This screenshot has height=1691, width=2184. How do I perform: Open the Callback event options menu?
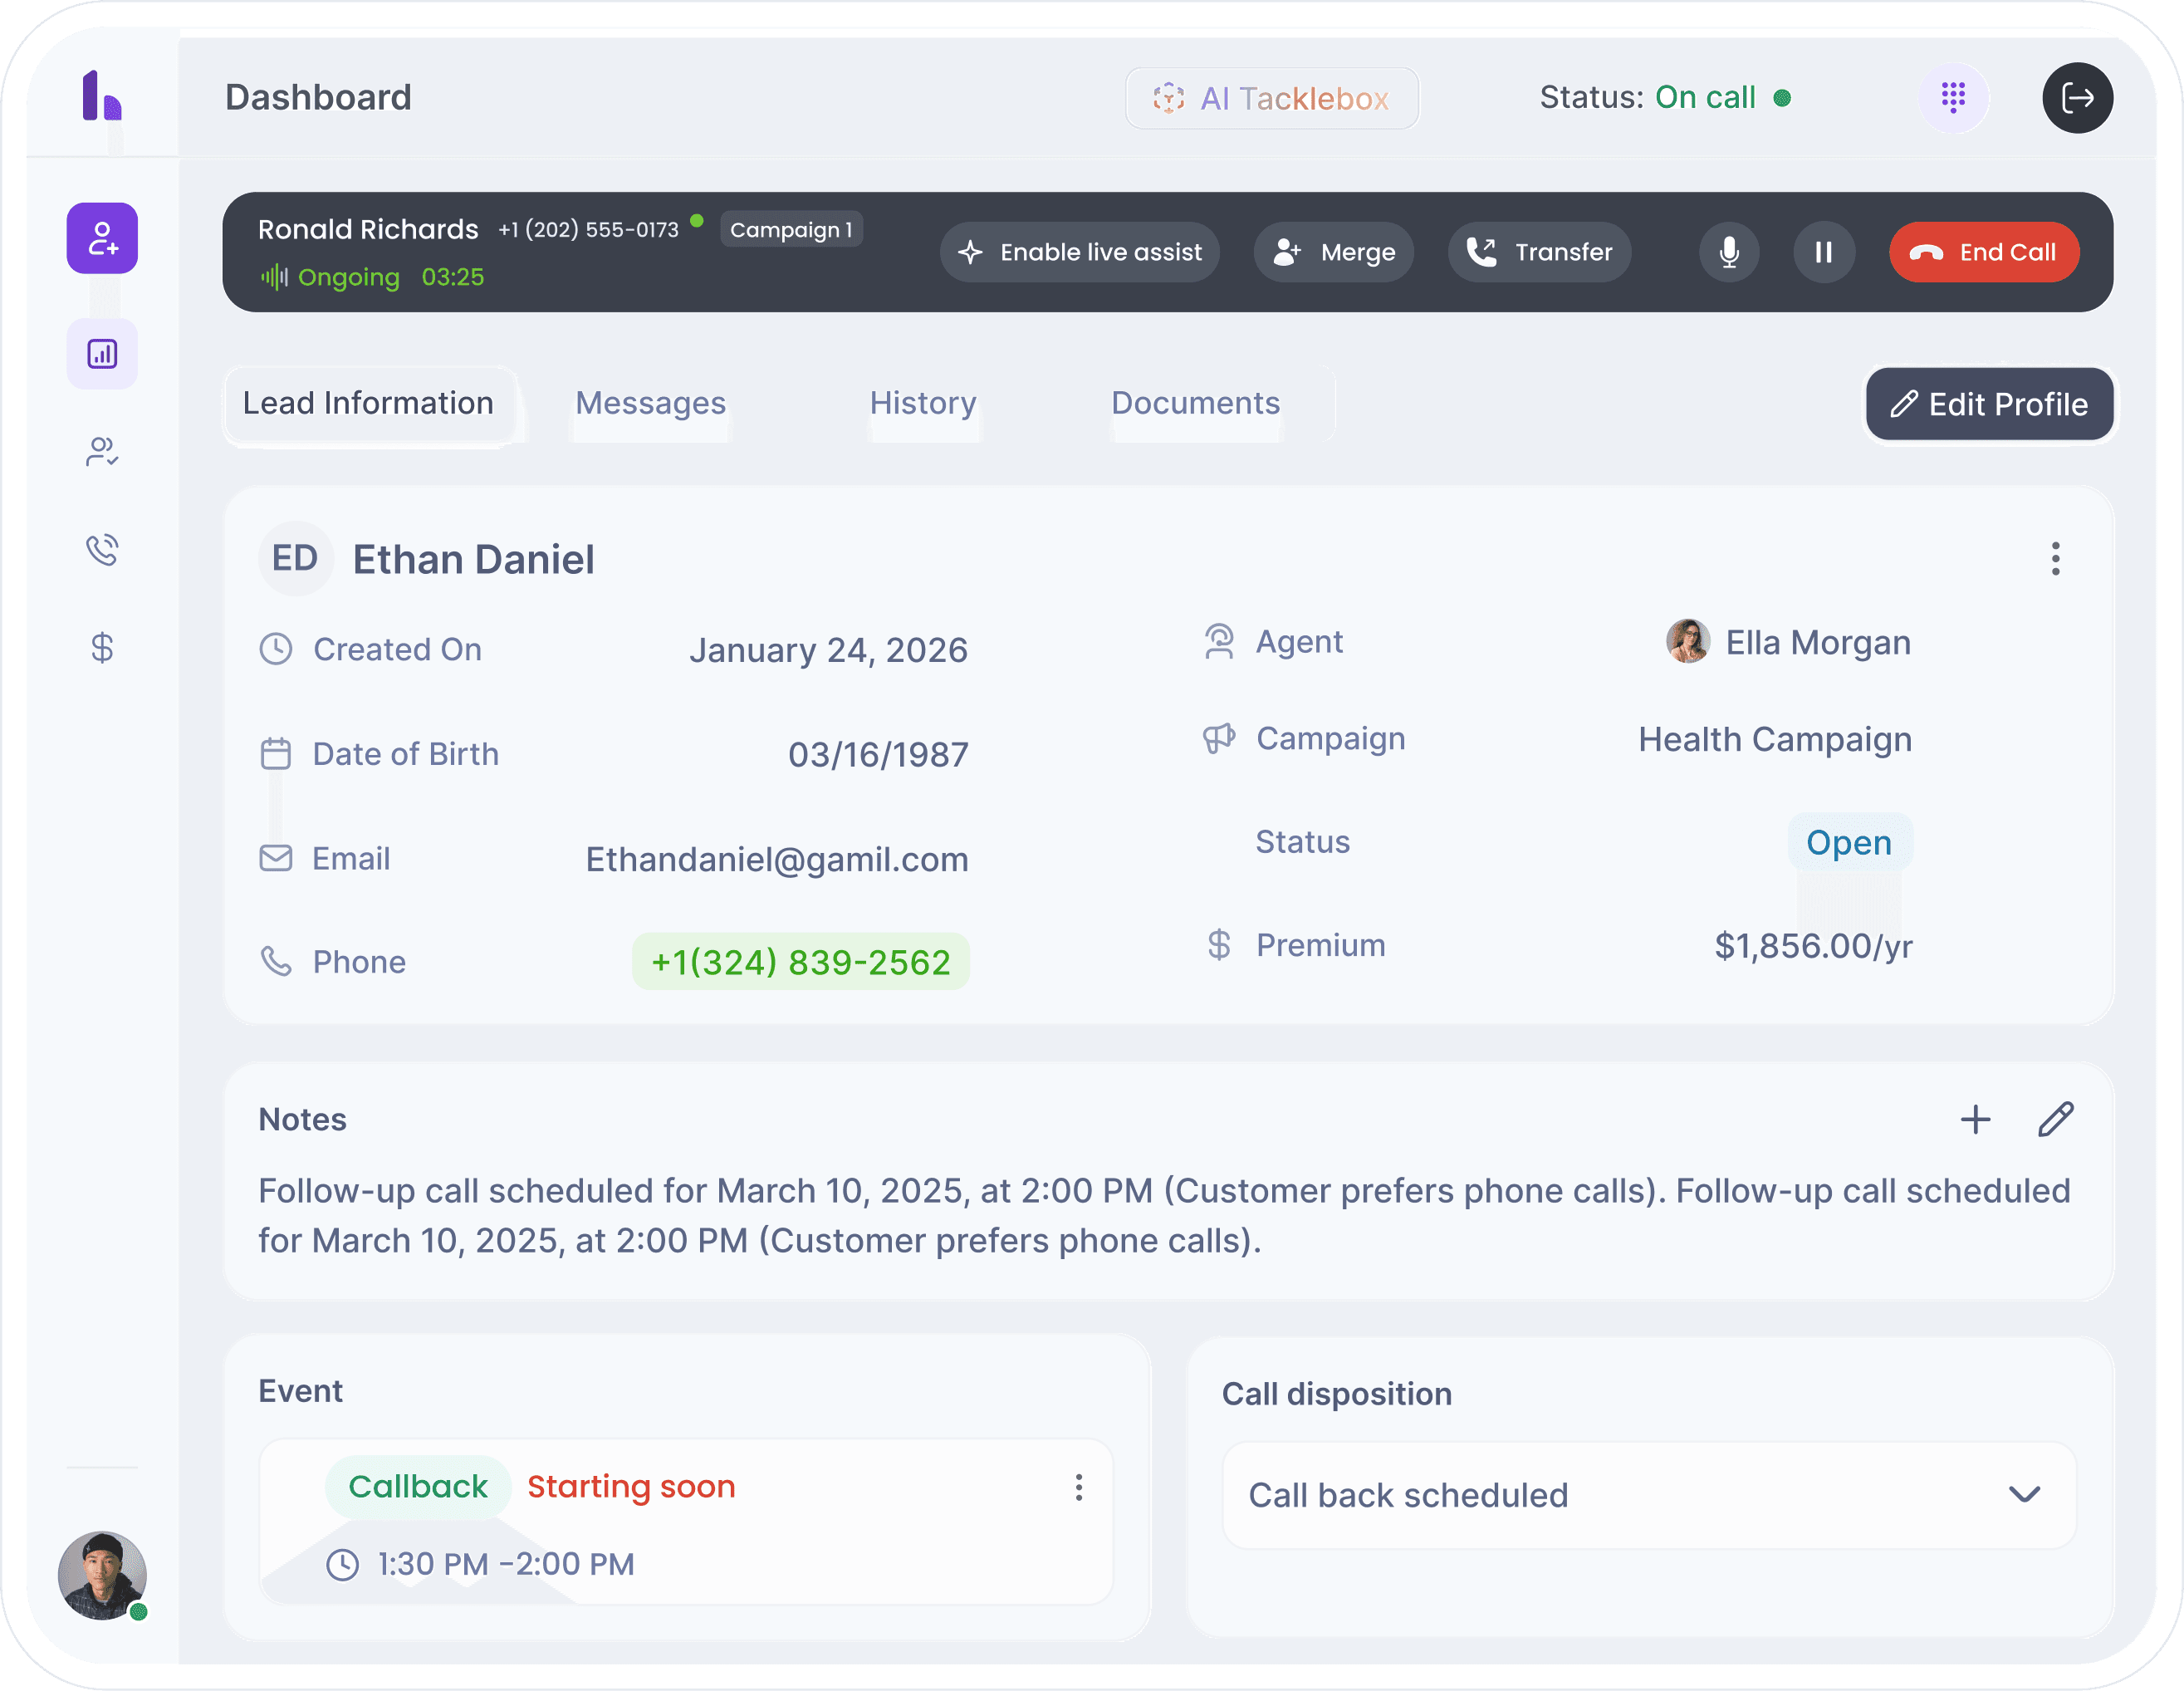tap(1079, 1487)
